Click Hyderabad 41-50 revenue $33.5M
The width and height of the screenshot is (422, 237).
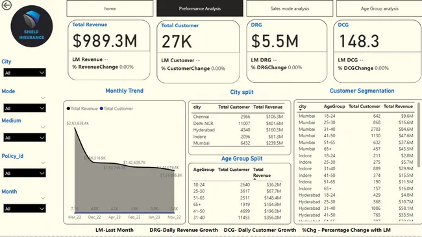406,215
